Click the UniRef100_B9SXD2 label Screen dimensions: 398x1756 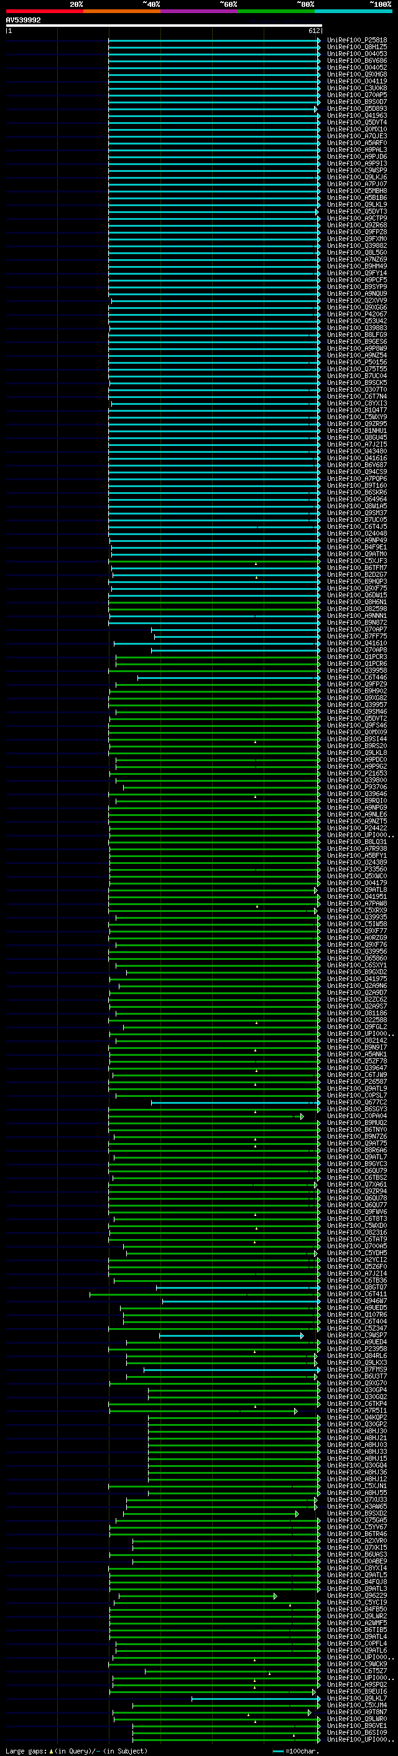(x=356, y=1514)
